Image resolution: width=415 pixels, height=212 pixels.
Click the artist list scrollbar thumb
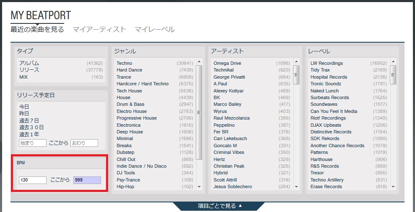(296, 75)
